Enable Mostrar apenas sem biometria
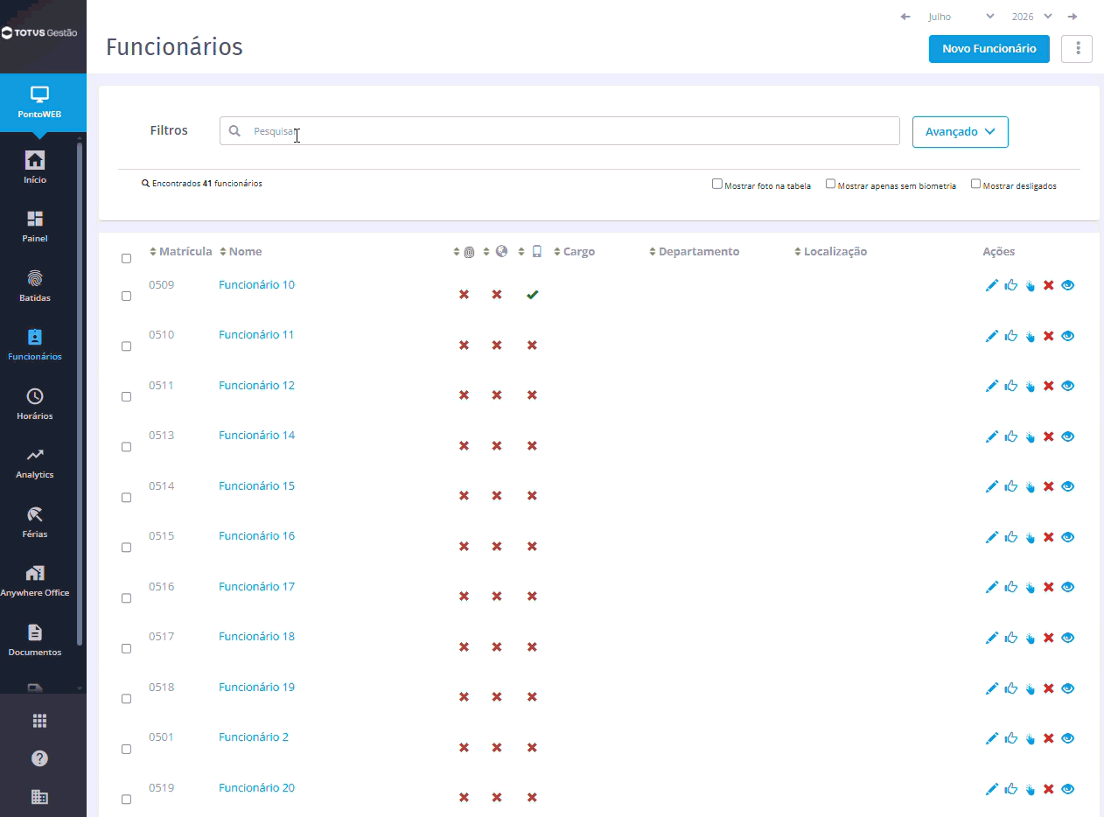 pos(831,184)
